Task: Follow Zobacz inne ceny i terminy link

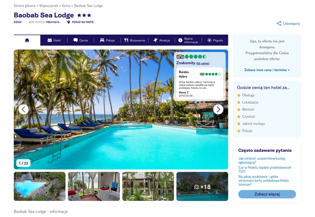Action: coord(267,70)
